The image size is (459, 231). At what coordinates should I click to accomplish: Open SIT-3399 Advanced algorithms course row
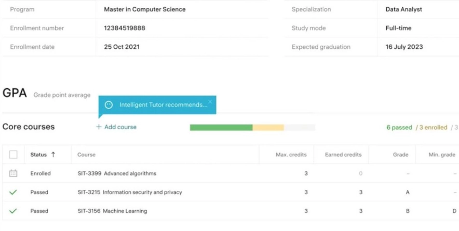tap(117, 173)
